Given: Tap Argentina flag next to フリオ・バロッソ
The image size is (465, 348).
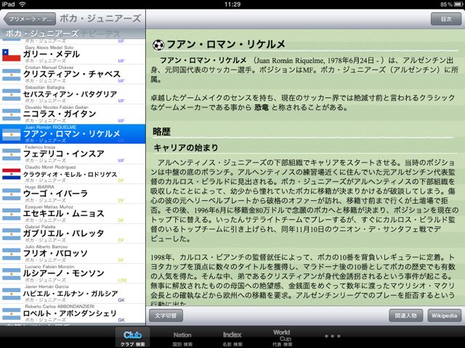Looking at the screenshot, I should [x=12, y=254].
